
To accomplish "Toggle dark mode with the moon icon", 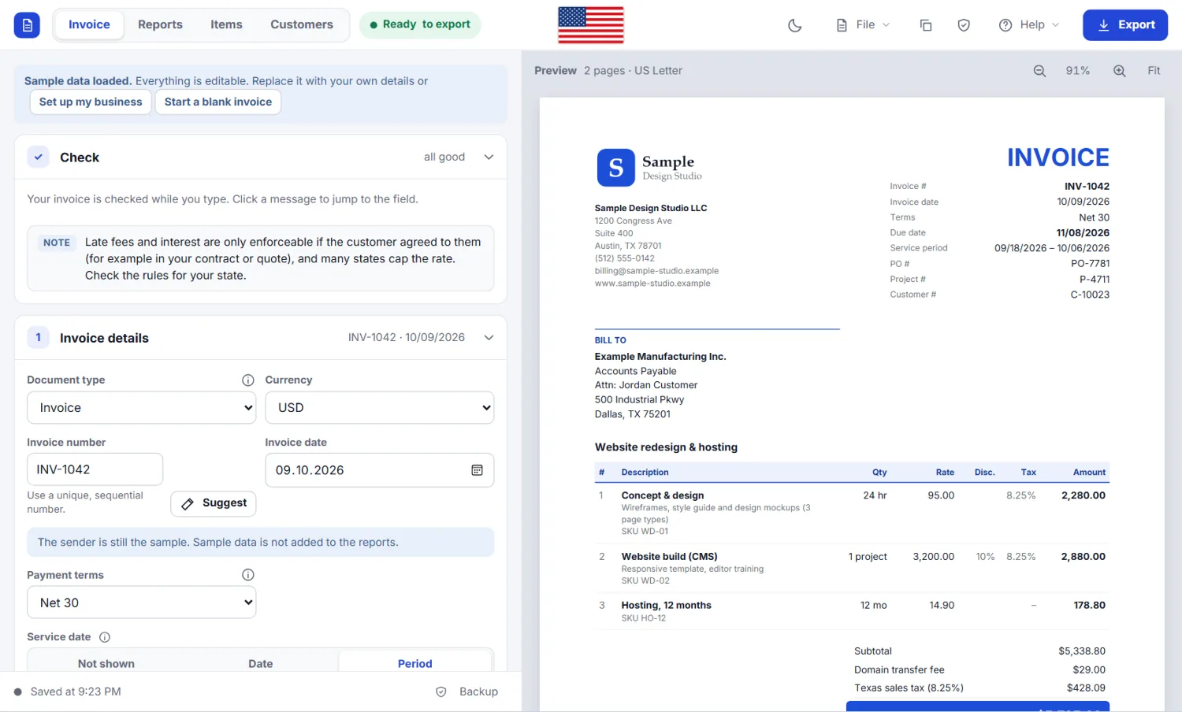I will pos(795,25).
